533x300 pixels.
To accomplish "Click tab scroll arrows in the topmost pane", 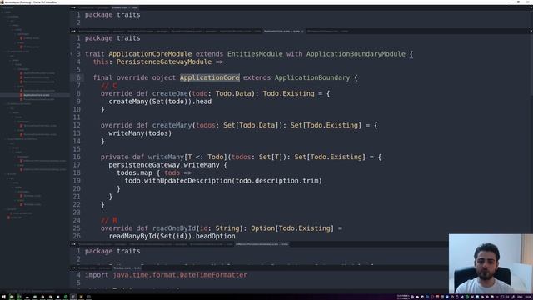I will coord(73,7).
